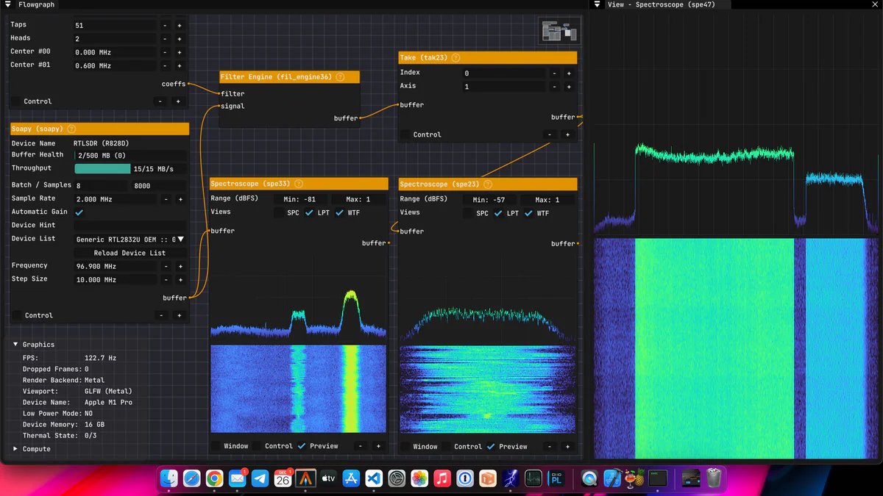883x496 pixels.
Task: Open help for the Soapy node
Action: point(71,129)
